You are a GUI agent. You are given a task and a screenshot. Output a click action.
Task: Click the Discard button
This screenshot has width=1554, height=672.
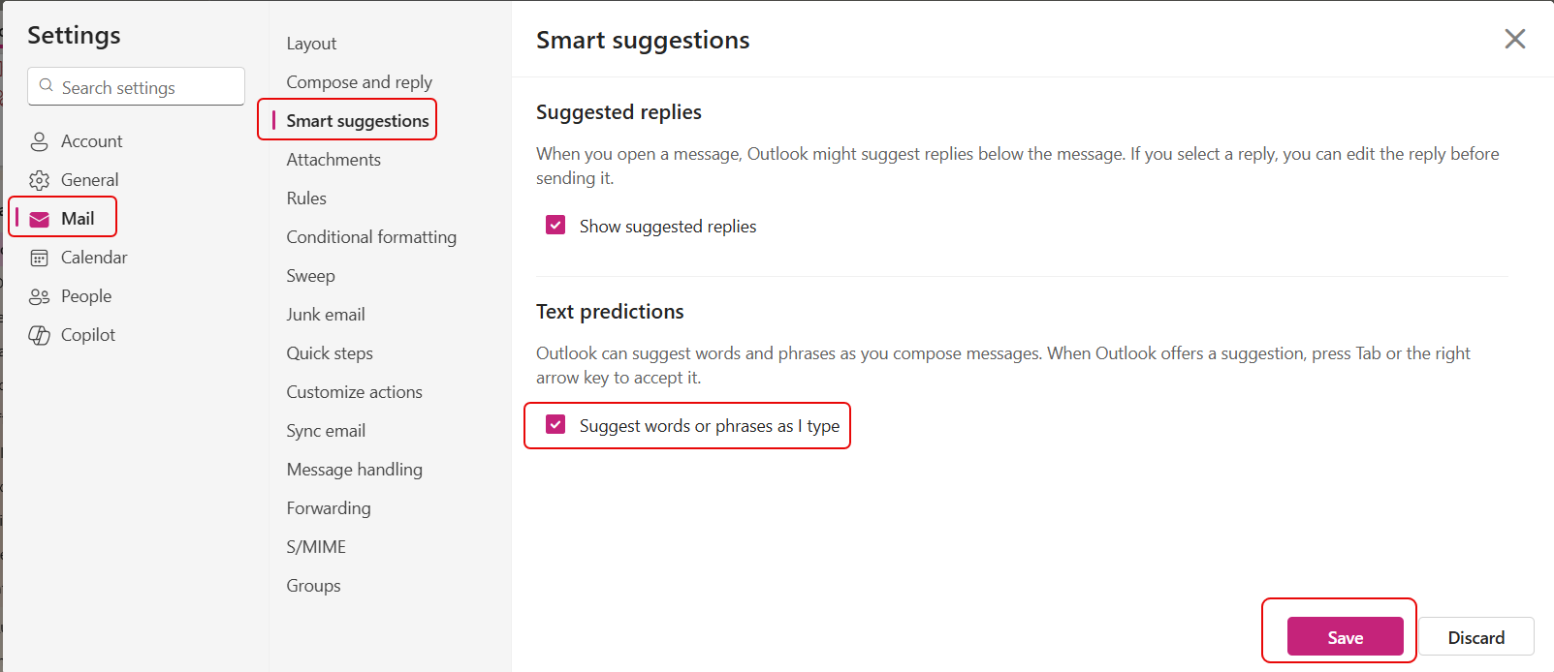1475,637
